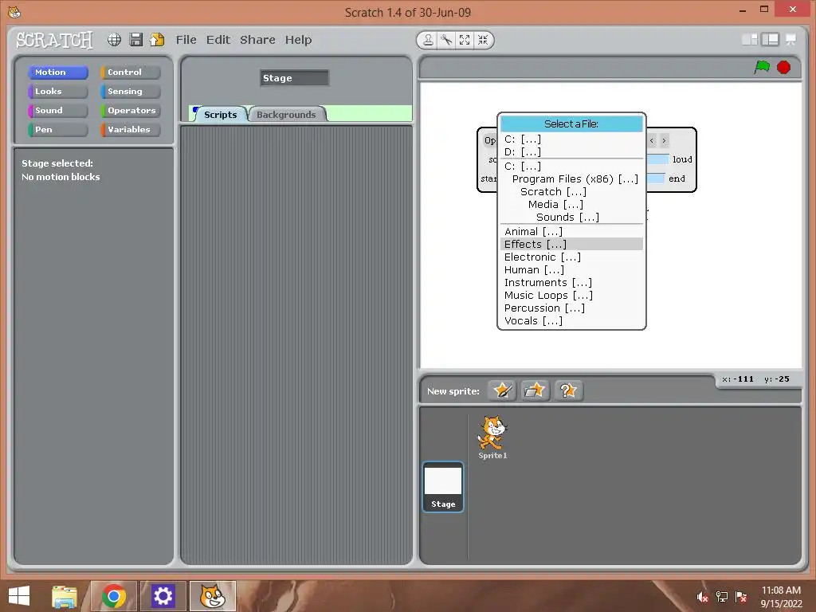Viewport: 816px width, 612px height.
Task: Select Sprite1 cat thumbnail
Action: coord(492,437)
